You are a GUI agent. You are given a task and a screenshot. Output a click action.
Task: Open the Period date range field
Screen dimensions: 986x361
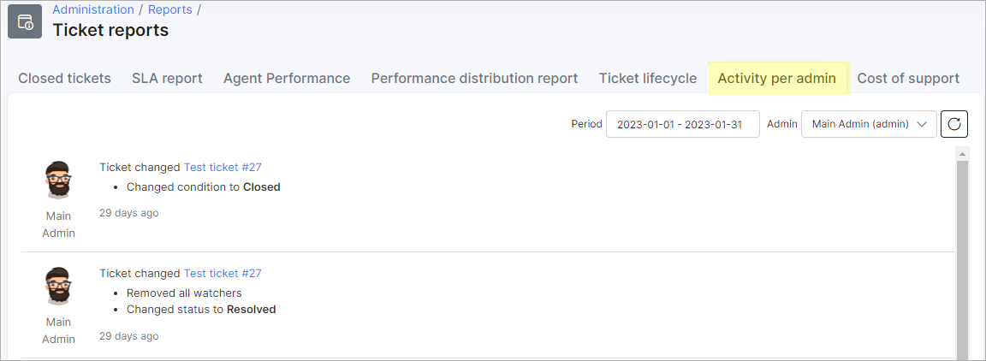coord(683,124)
